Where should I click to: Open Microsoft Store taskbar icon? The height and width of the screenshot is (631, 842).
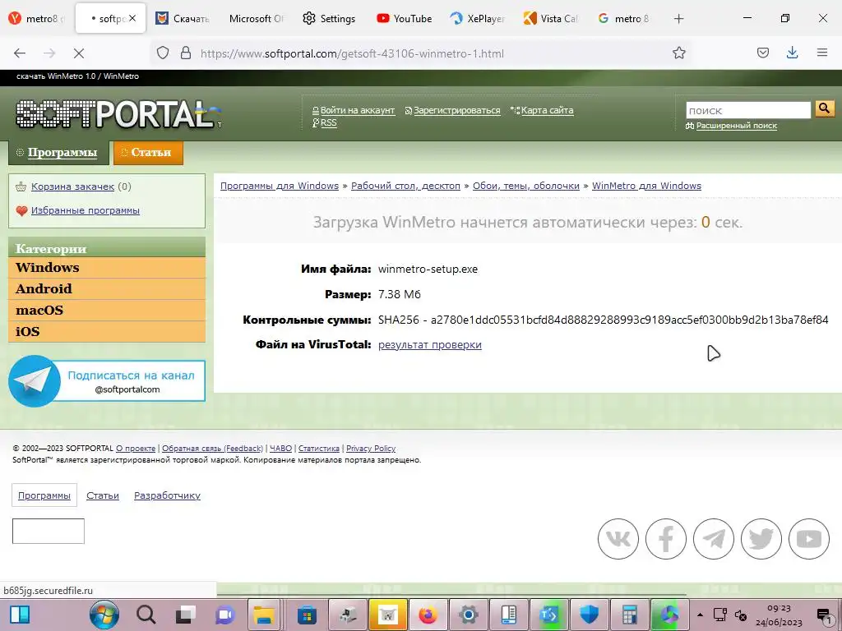pos(308,615)
